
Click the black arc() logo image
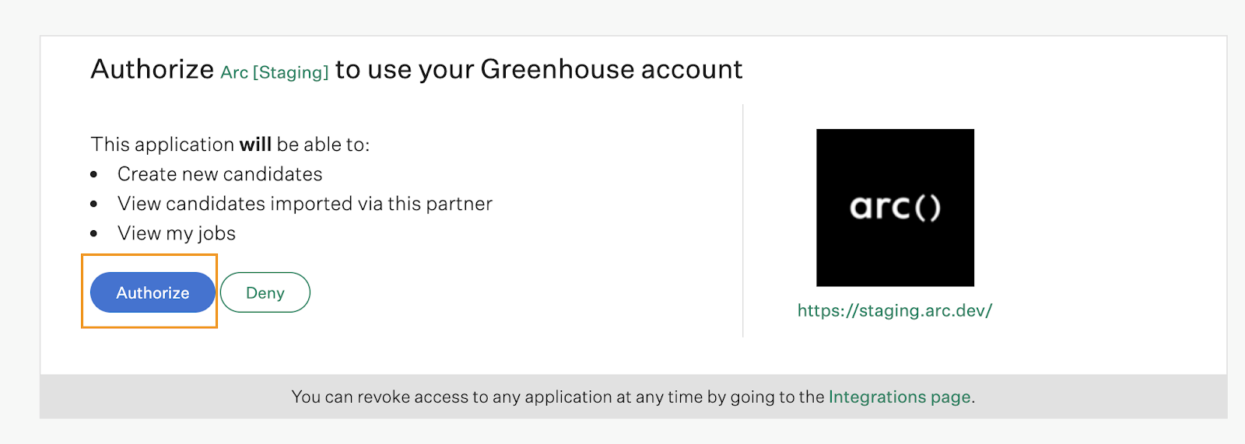(x=895, y=208)
